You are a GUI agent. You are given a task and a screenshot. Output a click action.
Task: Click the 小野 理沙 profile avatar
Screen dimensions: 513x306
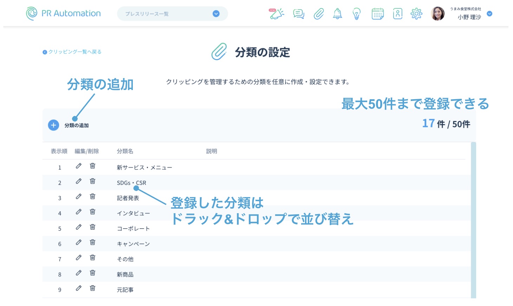[437, 14]
